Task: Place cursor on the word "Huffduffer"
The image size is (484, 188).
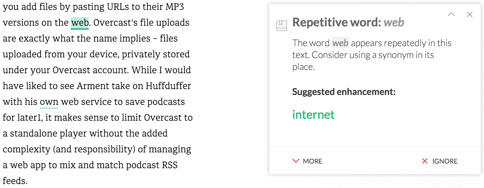Action: click(x=168, y=86)
